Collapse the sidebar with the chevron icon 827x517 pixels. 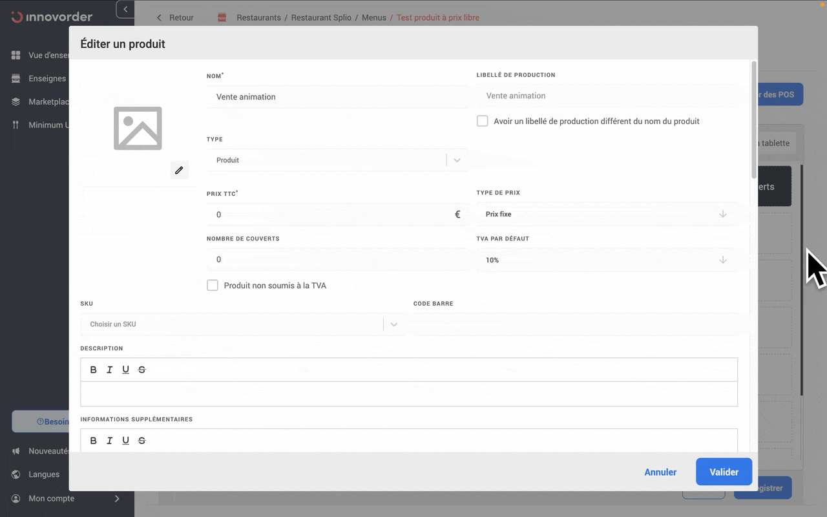coord(125,9)
